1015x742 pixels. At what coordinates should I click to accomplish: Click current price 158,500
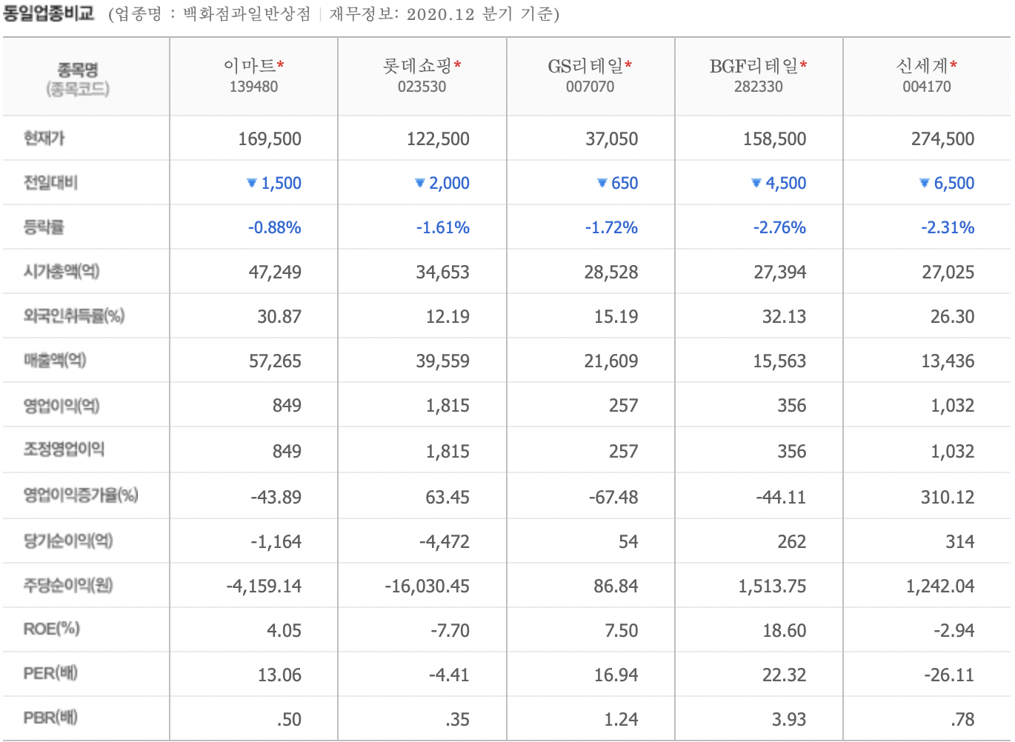point(774,139)
